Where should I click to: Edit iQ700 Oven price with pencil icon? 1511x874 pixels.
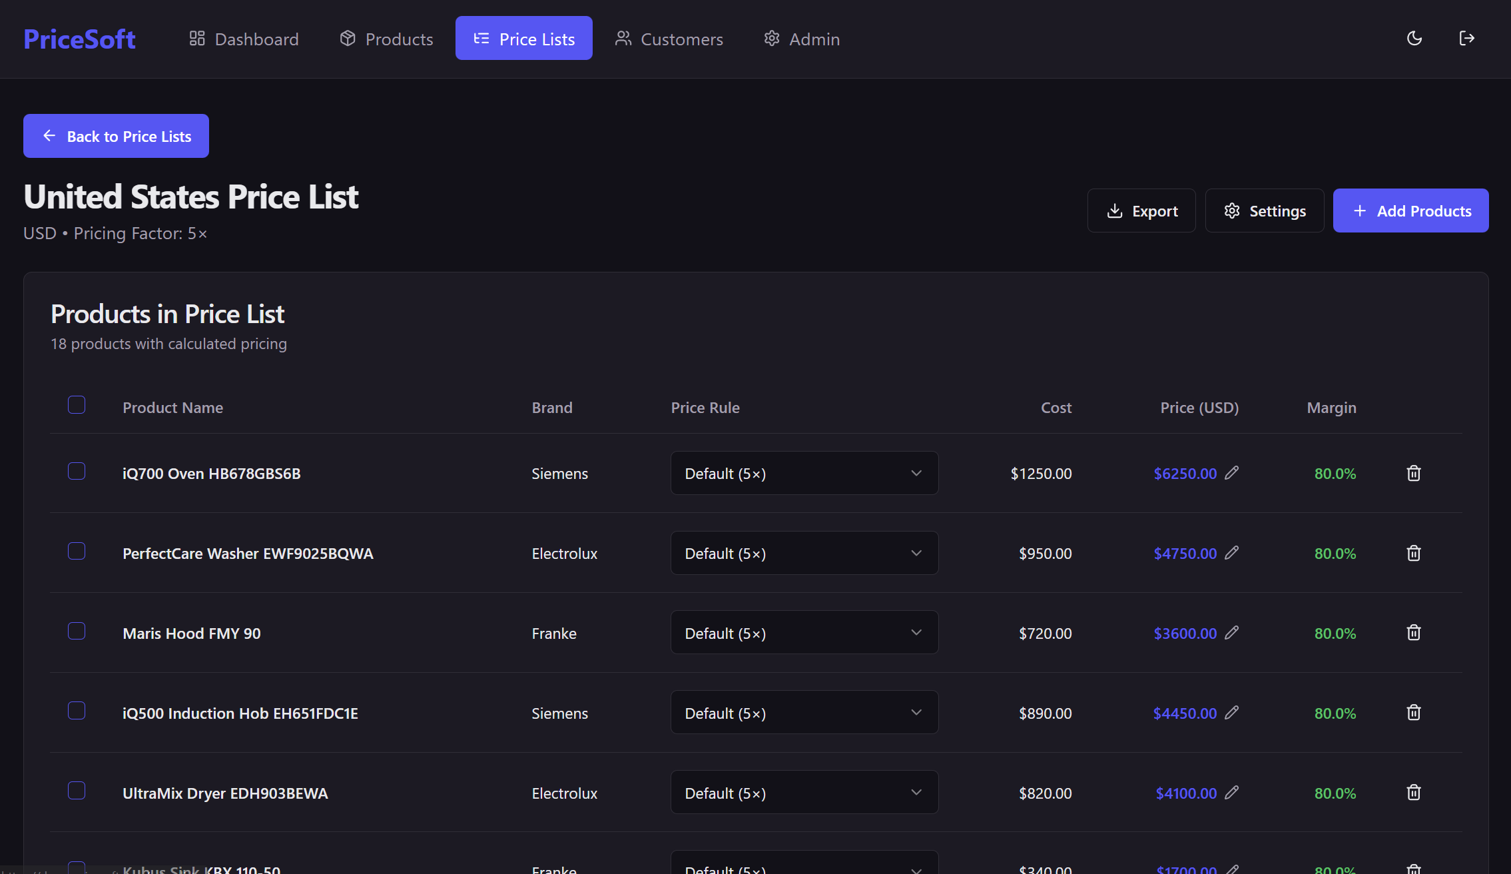tap(1232, 473)
